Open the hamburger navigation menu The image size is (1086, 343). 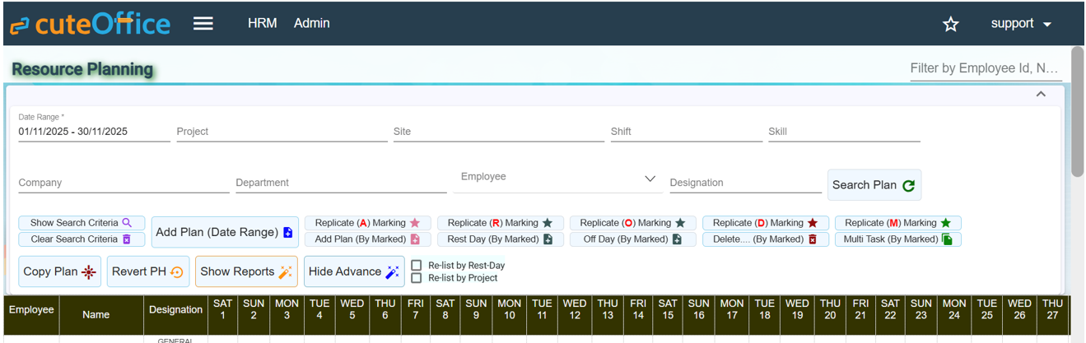[x=203, y=24]
